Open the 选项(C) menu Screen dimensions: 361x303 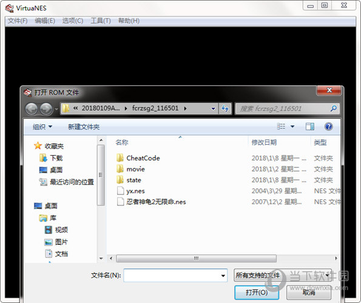point(73,21)
